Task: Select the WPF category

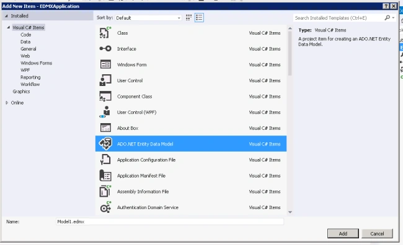Action: click(25, 70)
